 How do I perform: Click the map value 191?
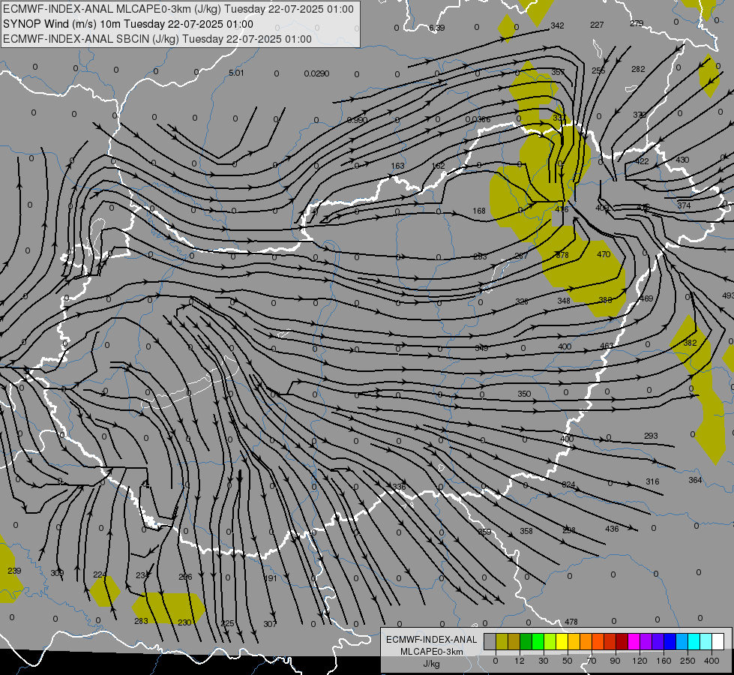(x=271, y=578)
